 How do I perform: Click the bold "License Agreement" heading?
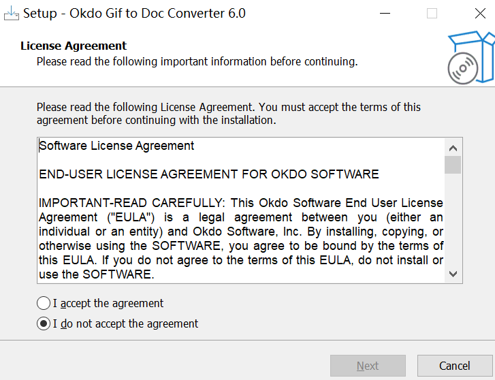[x=74, y=46]
